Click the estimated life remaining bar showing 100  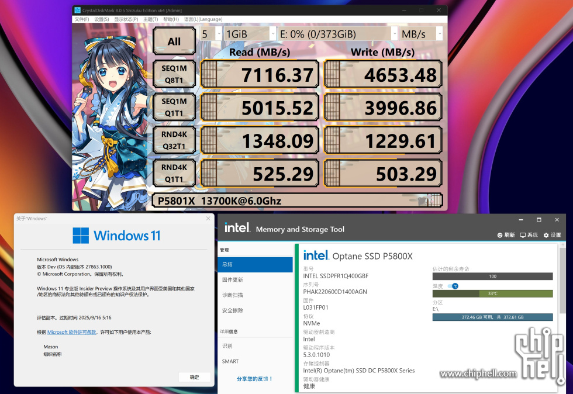(492, 277)
